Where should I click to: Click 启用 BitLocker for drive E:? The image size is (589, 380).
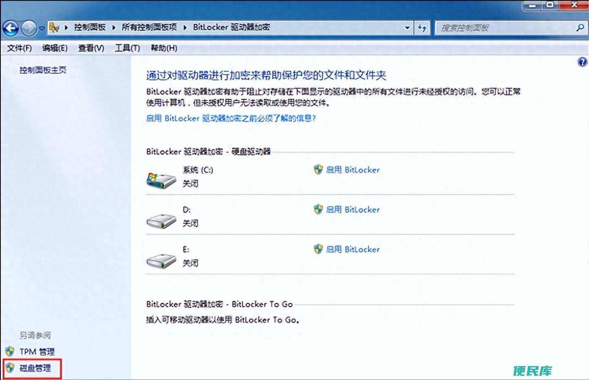point(353,249)
